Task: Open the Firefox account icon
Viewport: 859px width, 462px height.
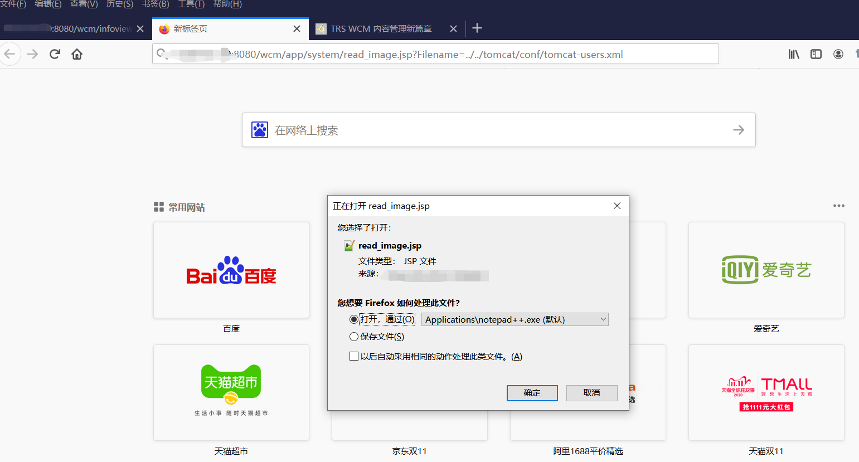Action: [x=838, y=54]
